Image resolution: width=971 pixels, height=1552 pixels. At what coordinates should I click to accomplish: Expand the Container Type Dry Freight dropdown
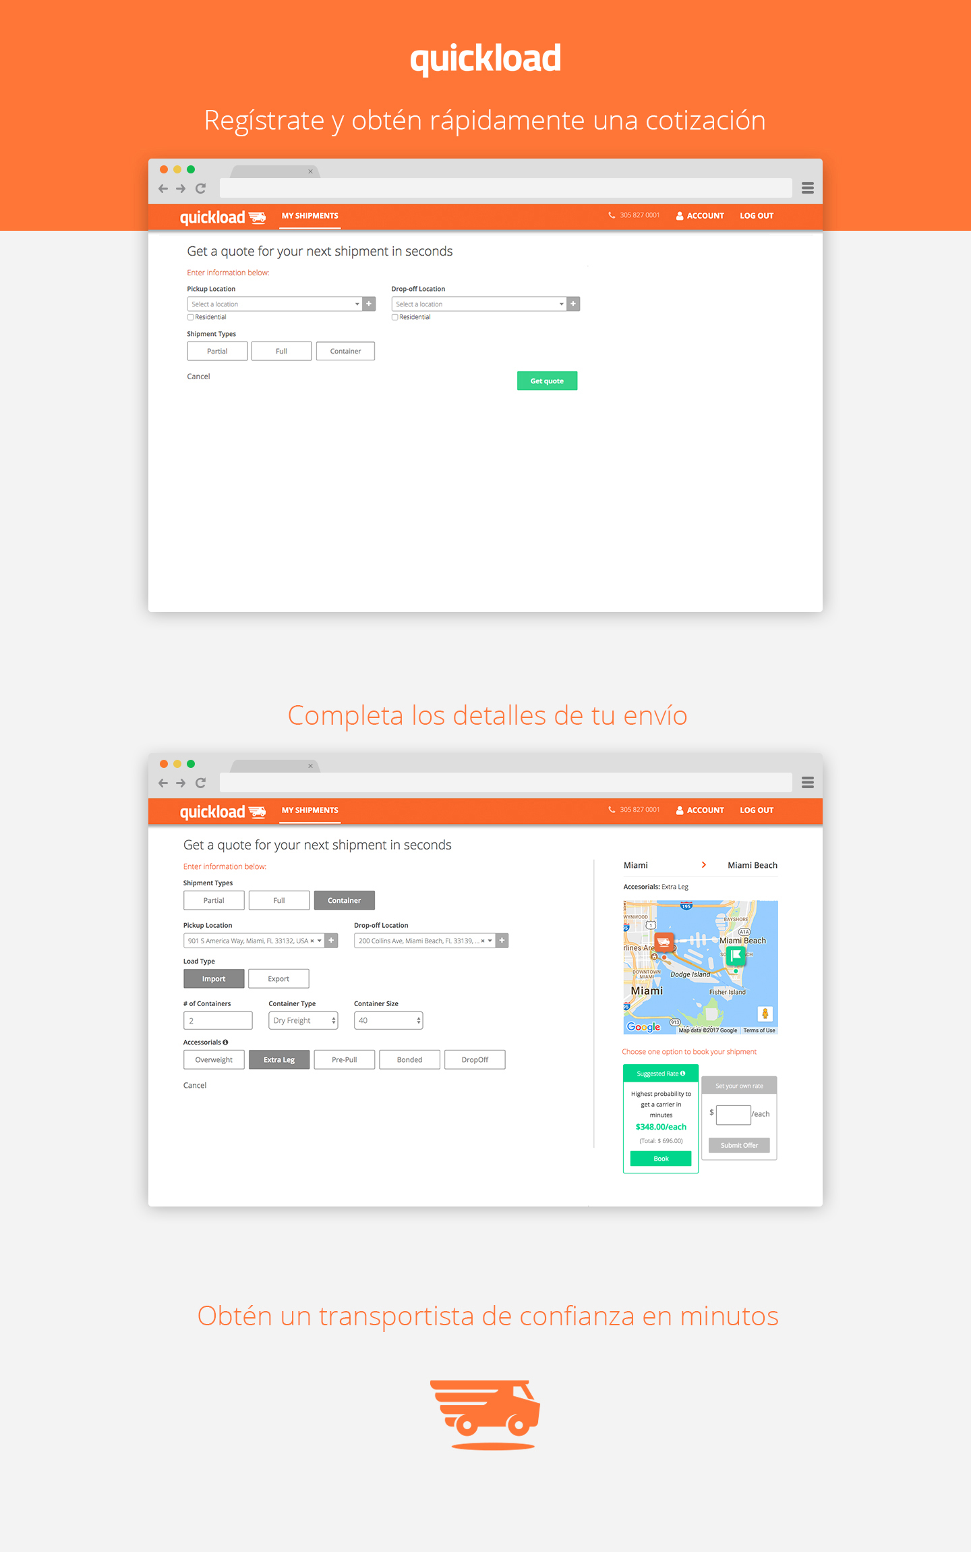click(x=303, y=1020)
